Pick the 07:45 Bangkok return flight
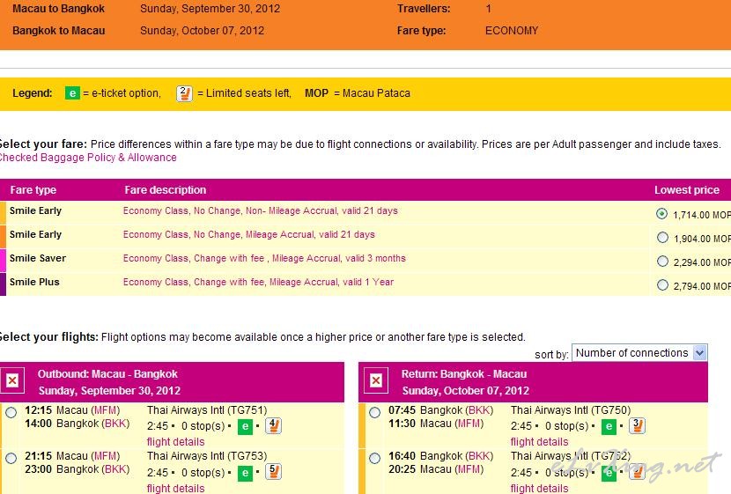 click(x=374, y=412)
